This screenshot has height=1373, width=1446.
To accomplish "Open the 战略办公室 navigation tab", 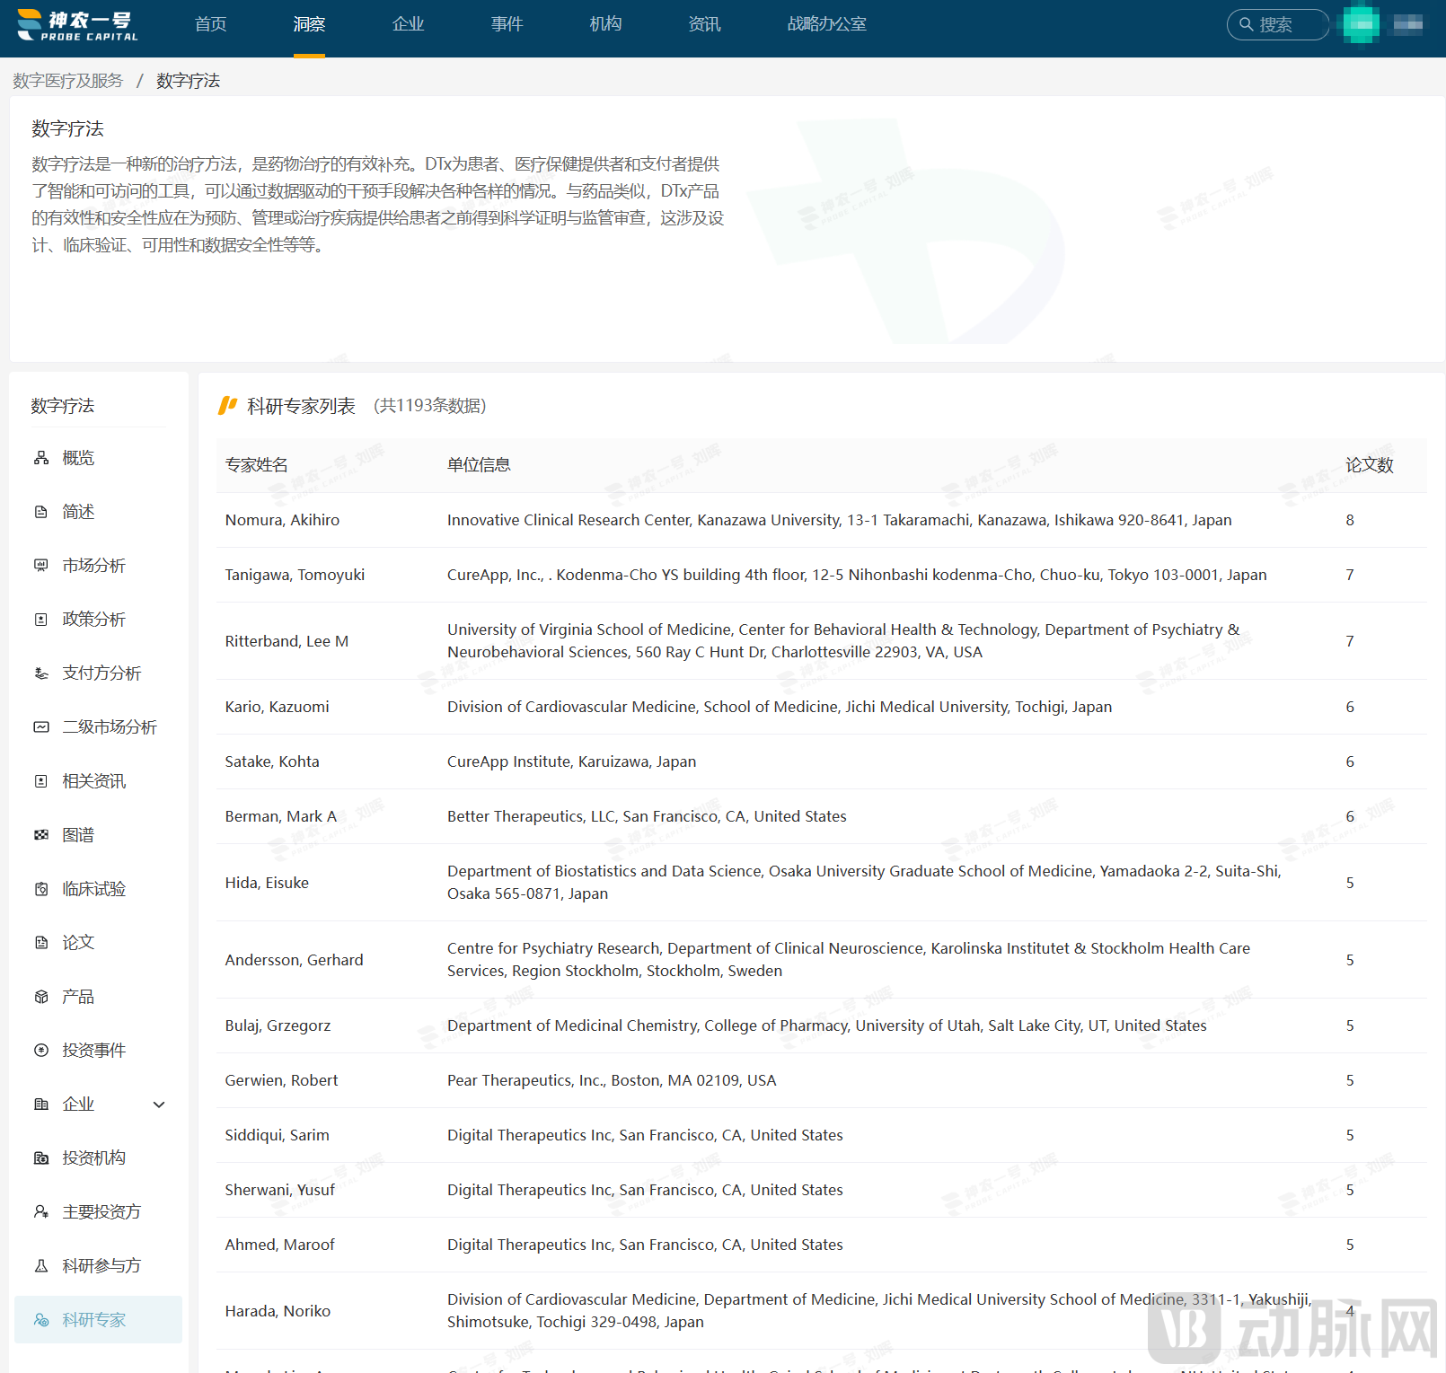I will pos(826,24).
